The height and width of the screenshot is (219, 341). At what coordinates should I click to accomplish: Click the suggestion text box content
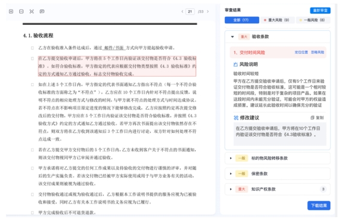(x=280, y=134)
